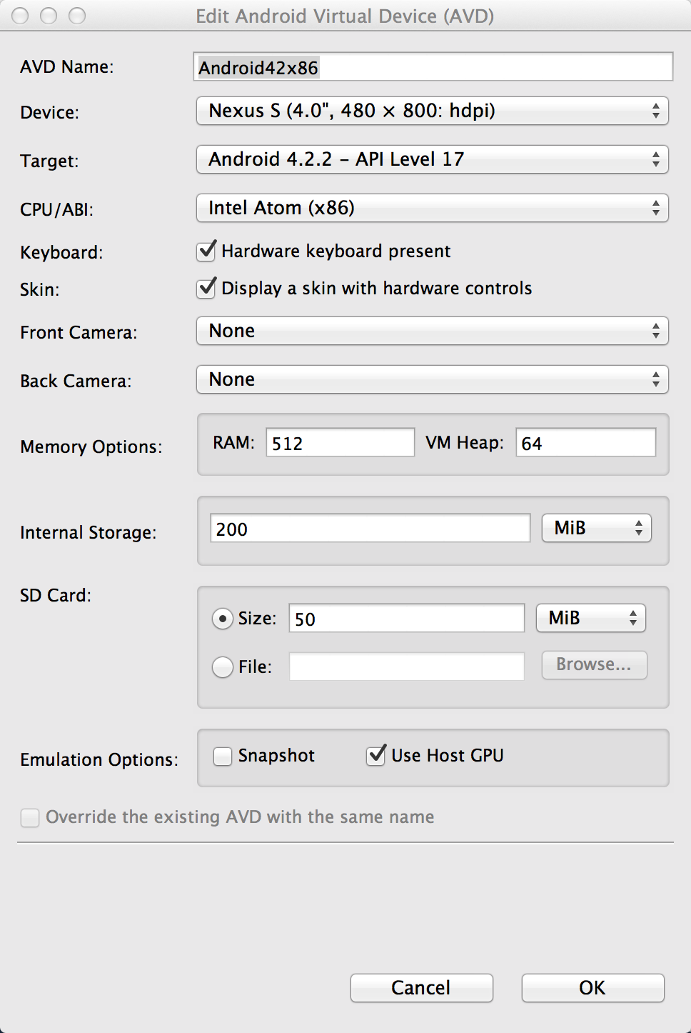Change Internal Storage unit MiB dropdown
The image size is (691, 1033).
pos(597,528)
